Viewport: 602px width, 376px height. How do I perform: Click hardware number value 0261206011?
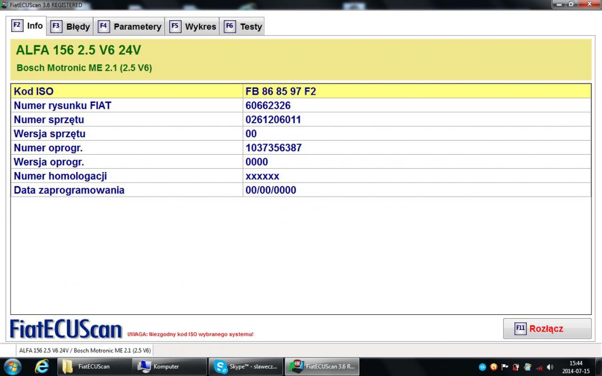417,120
